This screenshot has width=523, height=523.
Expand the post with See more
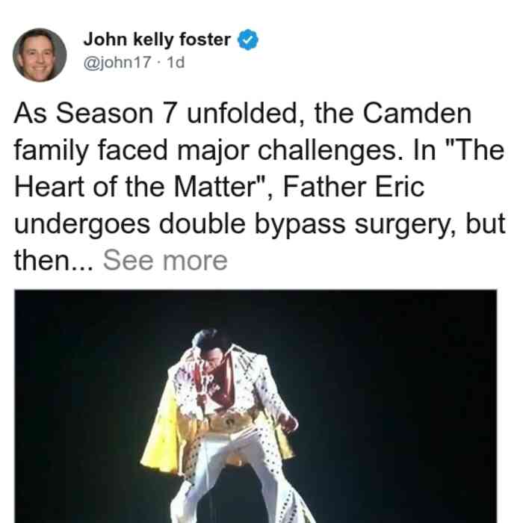(165, 260)
